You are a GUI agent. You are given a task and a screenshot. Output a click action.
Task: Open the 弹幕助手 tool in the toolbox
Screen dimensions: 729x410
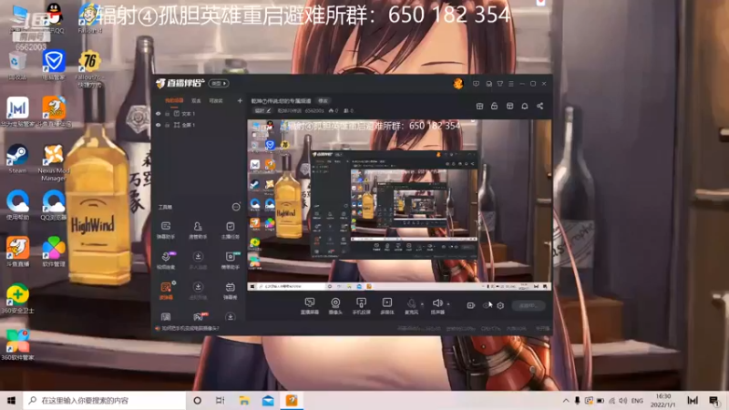click(x=166, y=231)
